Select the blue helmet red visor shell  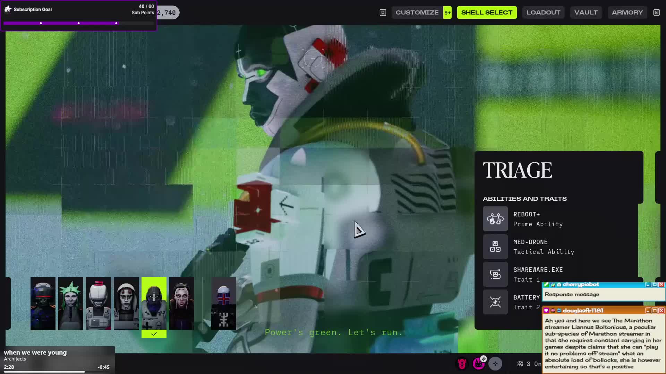43,303
